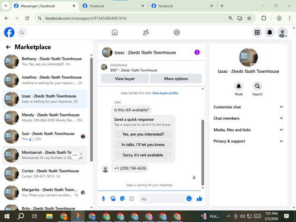
Task: Follow the View buyer profile link
Action: click(165, 93)
